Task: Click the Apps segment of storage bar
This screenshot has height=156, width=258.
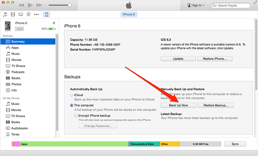Action: [74, 144]
